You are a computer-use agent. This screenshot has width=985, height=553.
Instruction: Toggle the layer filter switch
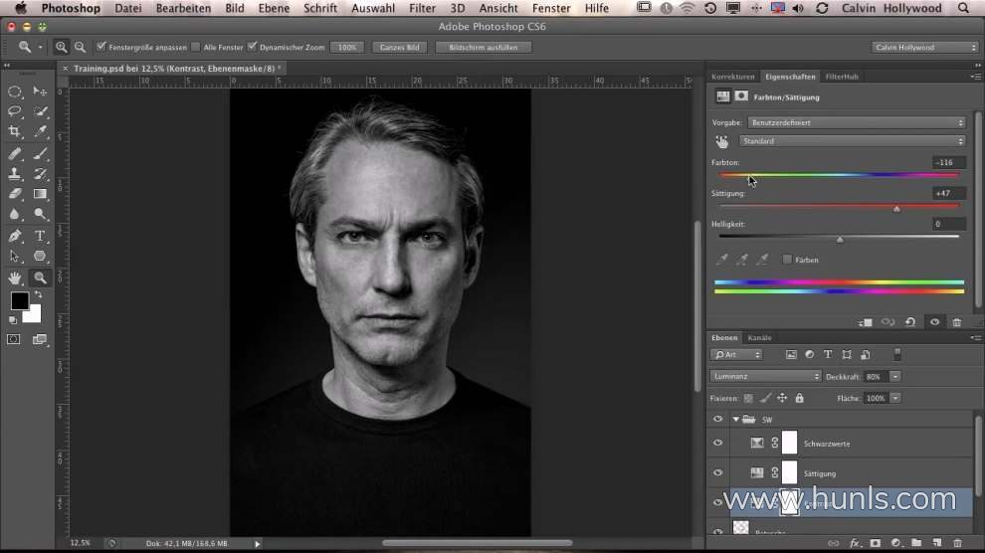(x=897, y=355)
